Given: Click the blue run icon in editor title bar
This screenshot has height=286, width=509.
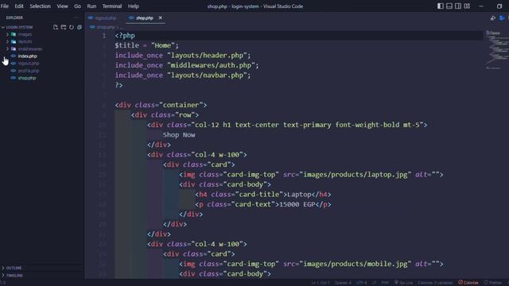Looking at the screenshot, I should (502, 18).
